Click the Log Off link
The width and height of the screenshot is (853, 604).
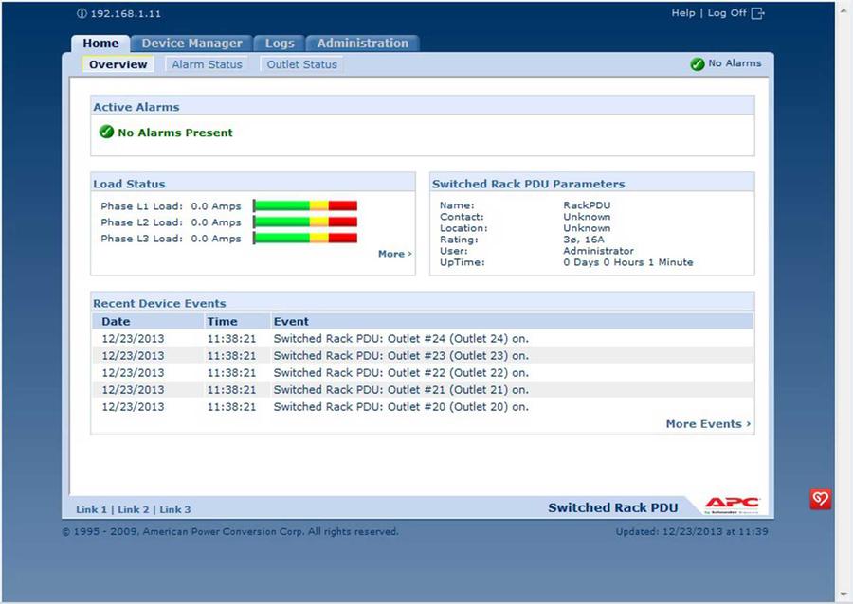click(x=727, y=13)
